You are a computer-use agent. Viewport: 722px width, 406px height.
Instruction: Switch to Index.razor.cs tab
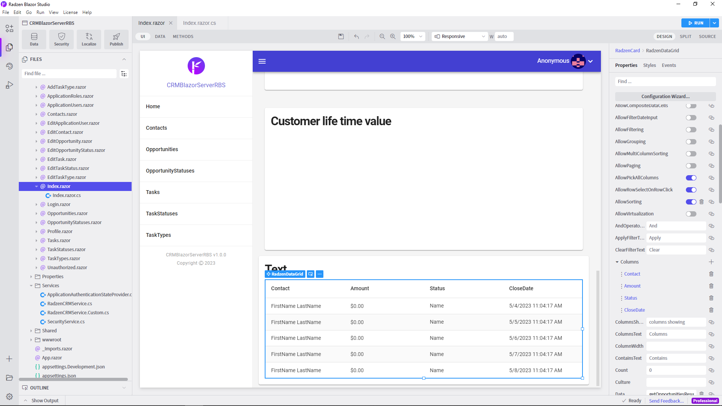coord(199,23)
